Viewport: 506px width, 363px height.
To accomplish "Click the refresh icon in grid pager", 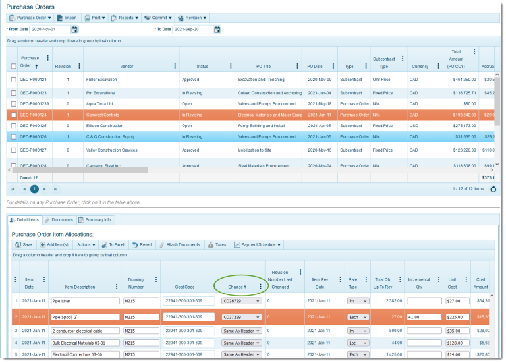I will [x=493, y=189].
